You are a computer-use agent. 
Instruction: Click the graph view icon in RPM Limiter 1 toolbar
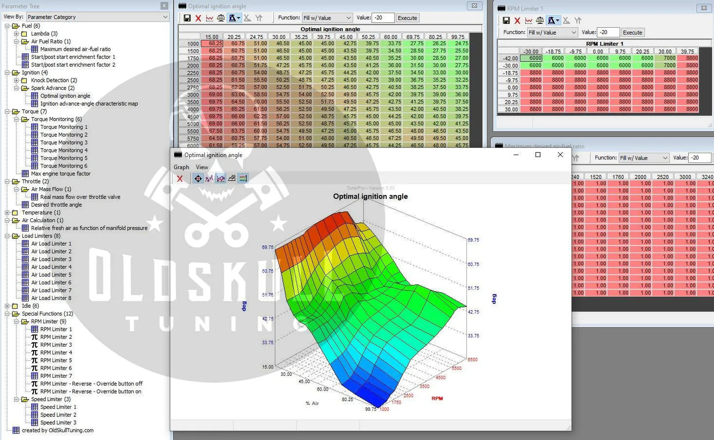point(529,21)
